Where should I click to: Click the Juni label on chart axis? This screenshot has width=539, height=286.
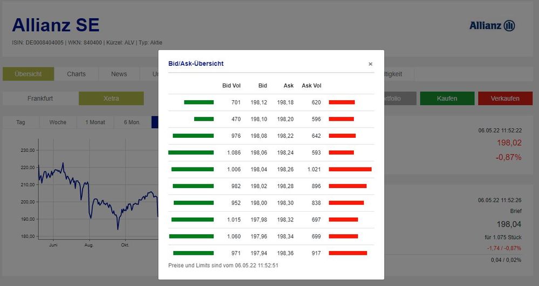[x=53, y=245]
